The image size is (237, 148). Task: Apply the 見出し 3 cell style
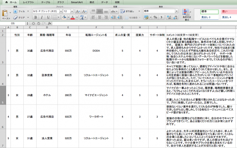click(x=209, y=17)
